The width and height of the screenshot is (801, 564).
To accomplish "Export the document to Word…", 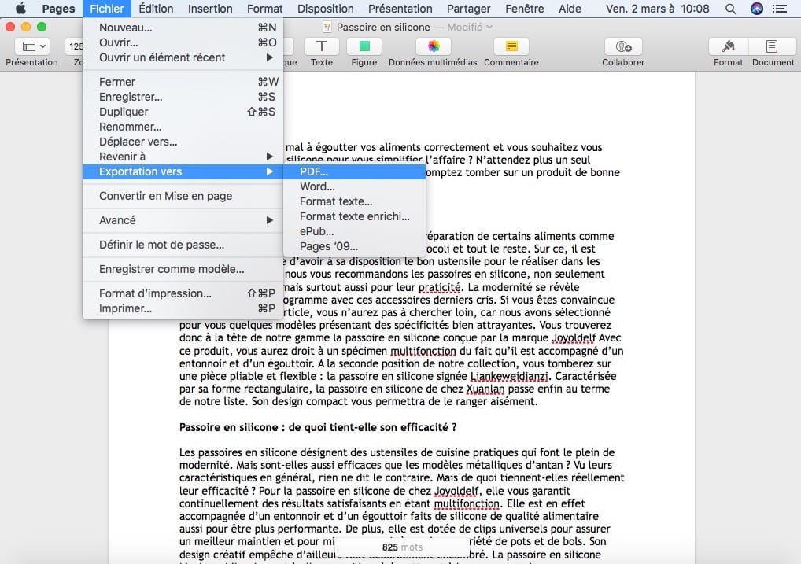I will (354, 186).
